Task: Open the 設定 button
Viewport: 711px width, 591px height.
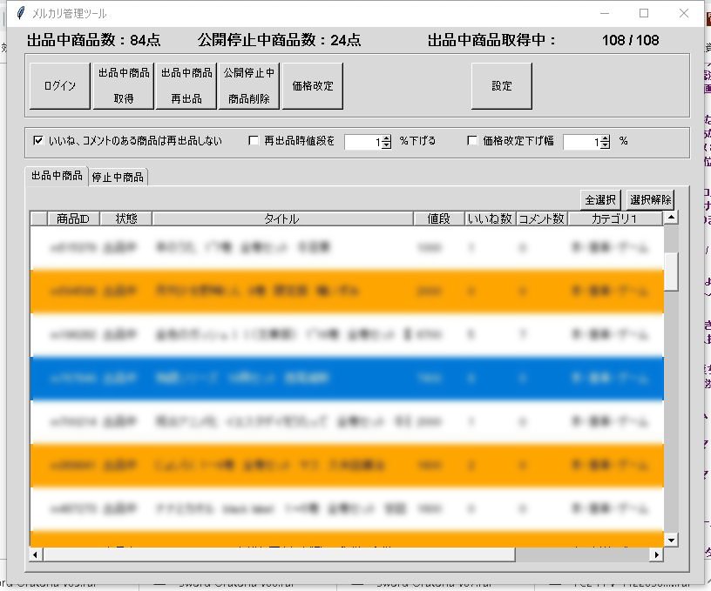Action: pos(502,86)
